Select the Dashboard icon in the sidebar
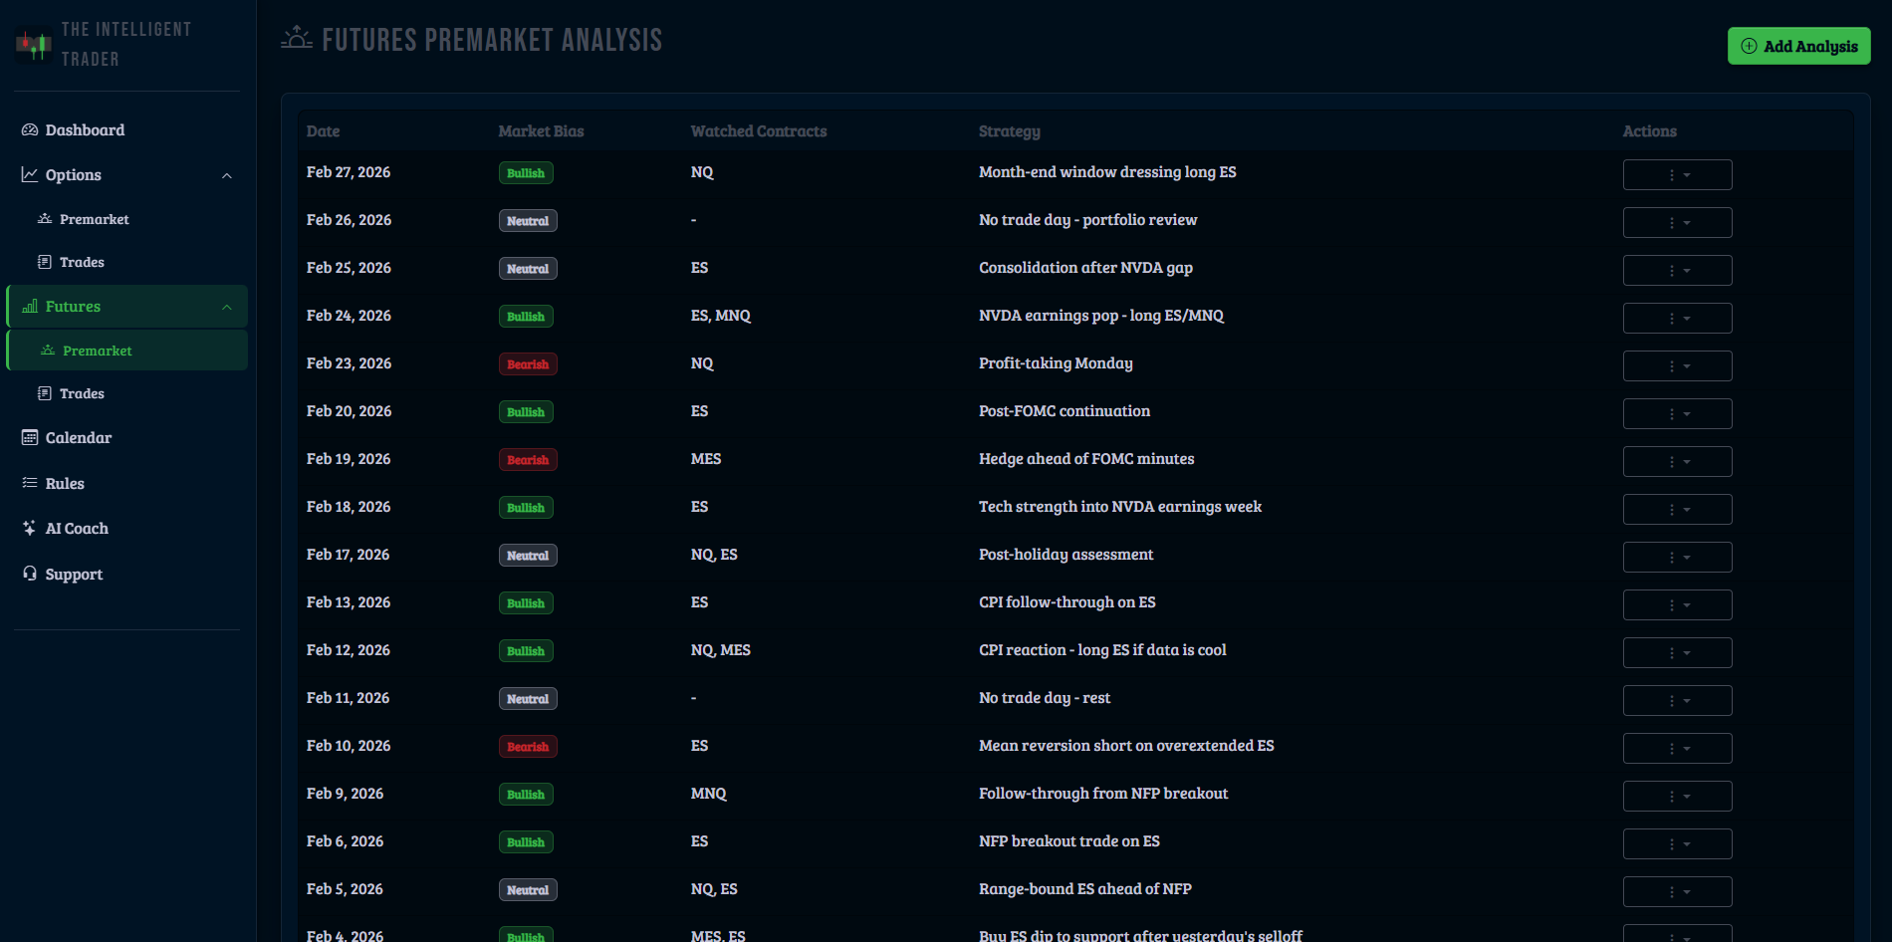Image resolution: width=1892 pixels, height=942 pixels. (x=30, y=129)
